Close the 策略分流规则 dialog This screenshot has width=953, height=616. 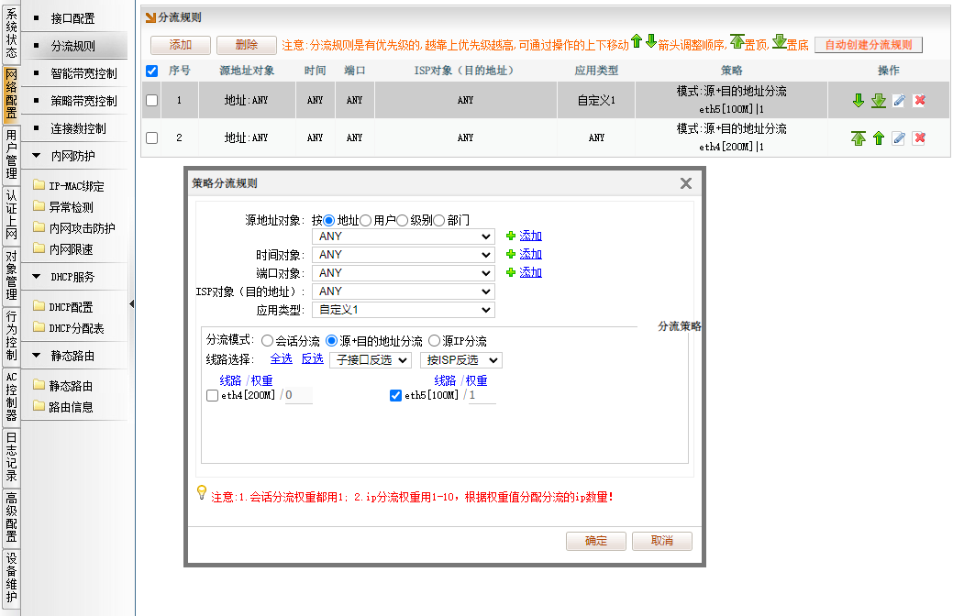coord(685,183)
